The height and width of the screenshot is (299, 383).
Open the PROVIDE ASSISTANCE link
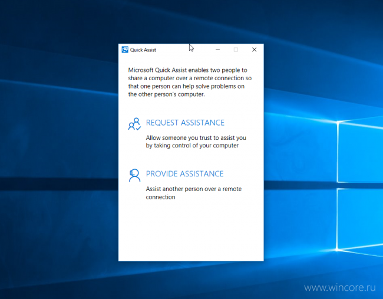coord(184,174)
